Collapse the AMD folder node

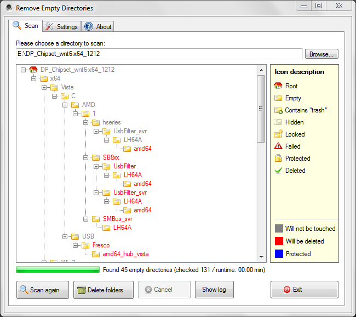point(65,105)
